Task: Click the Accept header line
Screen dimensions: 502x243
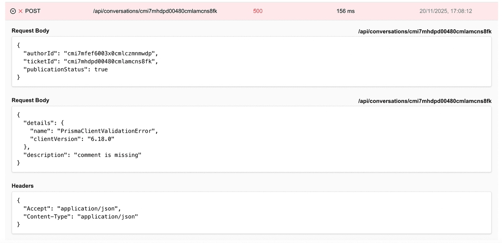Action: [72, 208]
